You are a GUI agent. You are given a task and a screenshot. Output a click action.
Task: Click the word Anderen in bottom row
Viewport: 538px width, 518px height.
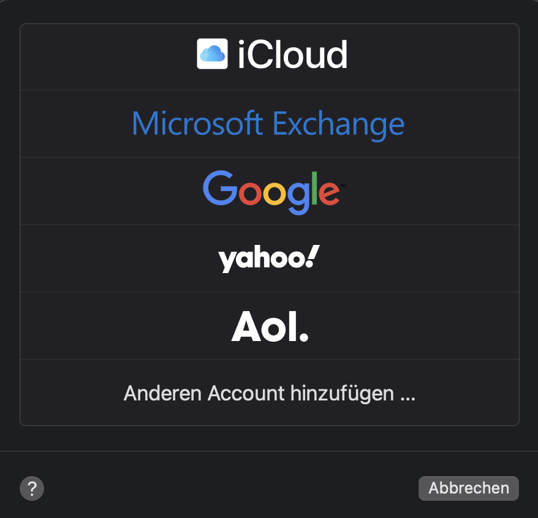pyautogui.click(x=162, y=393)
